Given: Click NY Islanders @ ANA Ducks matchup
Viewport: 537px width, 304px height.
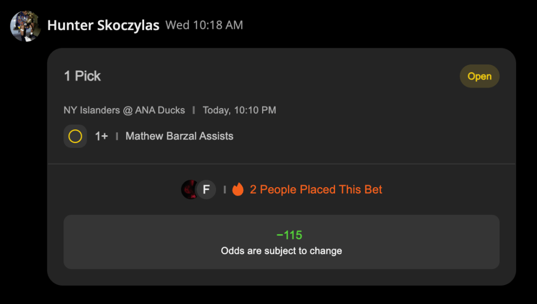Looking at the screenshot, I should click(x=124, y=110).
